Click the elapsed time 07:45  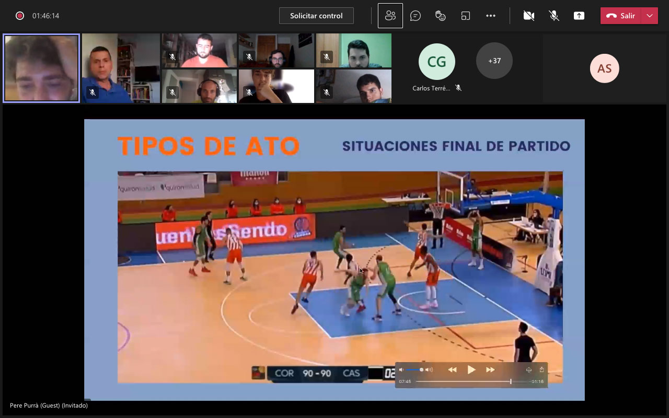pyautogui.click(x=405, y=381)
